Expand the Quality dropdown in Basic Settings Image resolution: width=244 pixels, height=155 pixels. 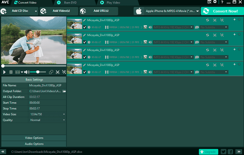point(47,120)
